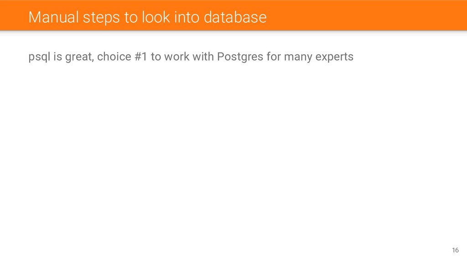Click the word 'Postgres' in the sentence
This screenshot has height=263, width=467.
240,57
